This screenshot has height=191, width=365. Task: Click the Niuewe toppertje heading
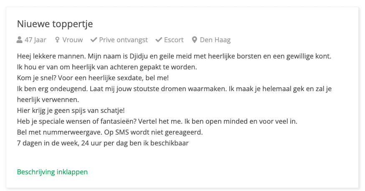pos(55,24)
